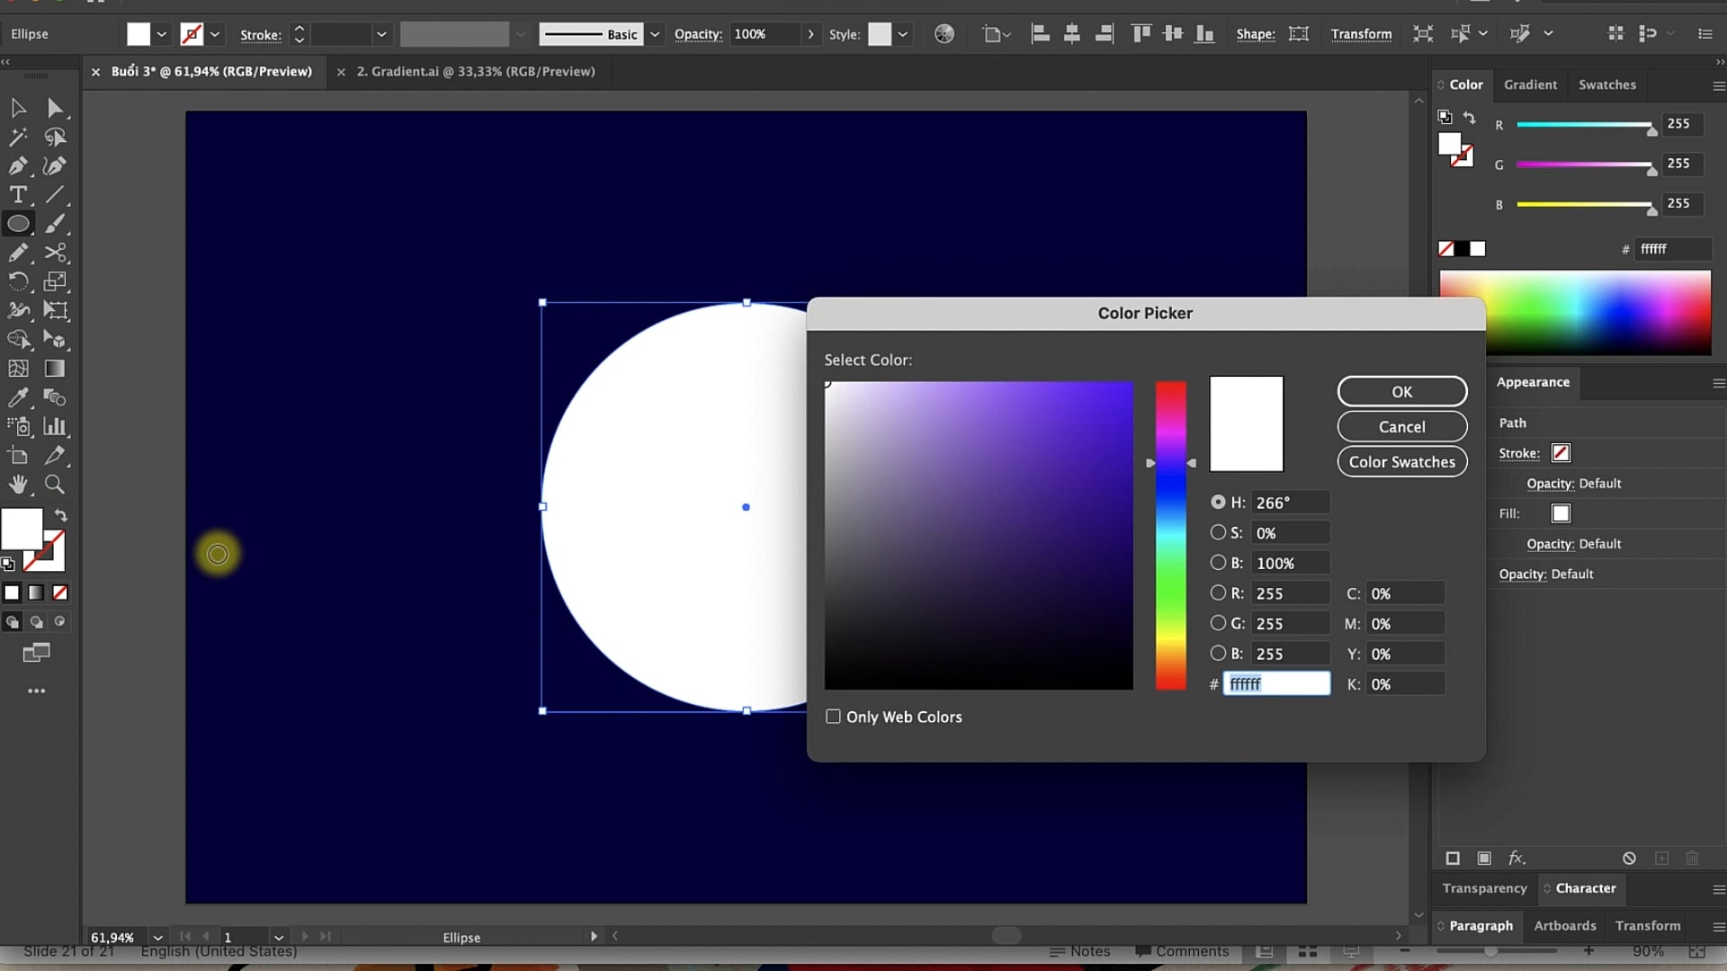Open the Gradient.ai document tab
The height and width of the screenshot is (971, 1727).
(476, 71)
